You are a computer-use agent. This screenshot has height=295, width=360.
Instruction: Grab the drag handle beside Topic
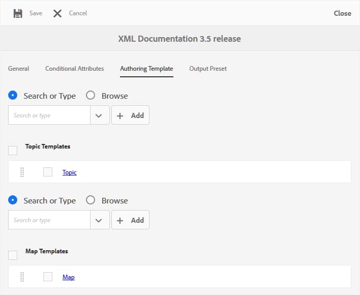[22, 172]
